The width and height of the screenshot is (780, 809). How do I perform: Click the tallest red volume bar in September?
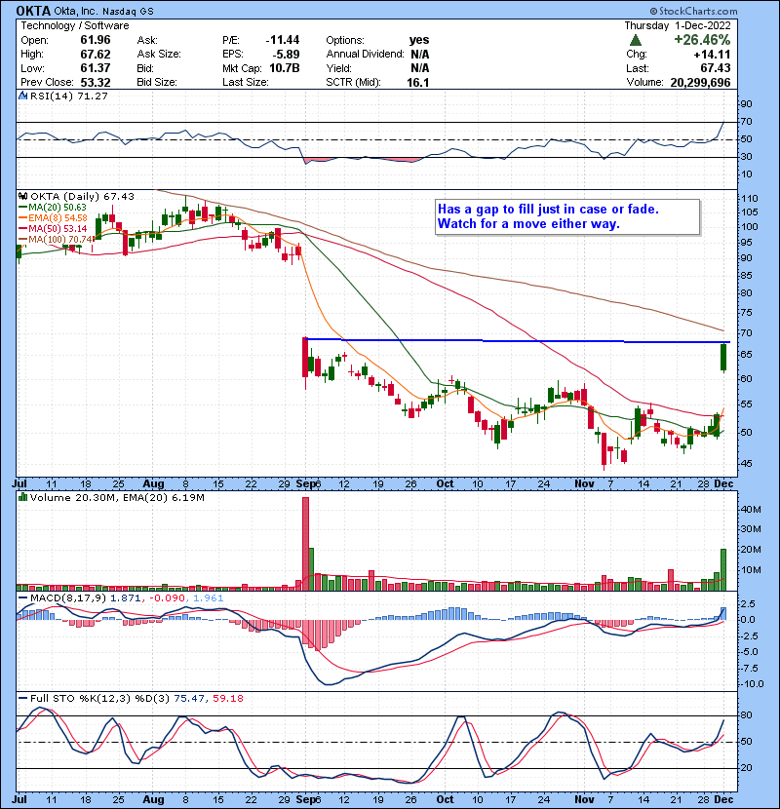(x=305, y=544)
